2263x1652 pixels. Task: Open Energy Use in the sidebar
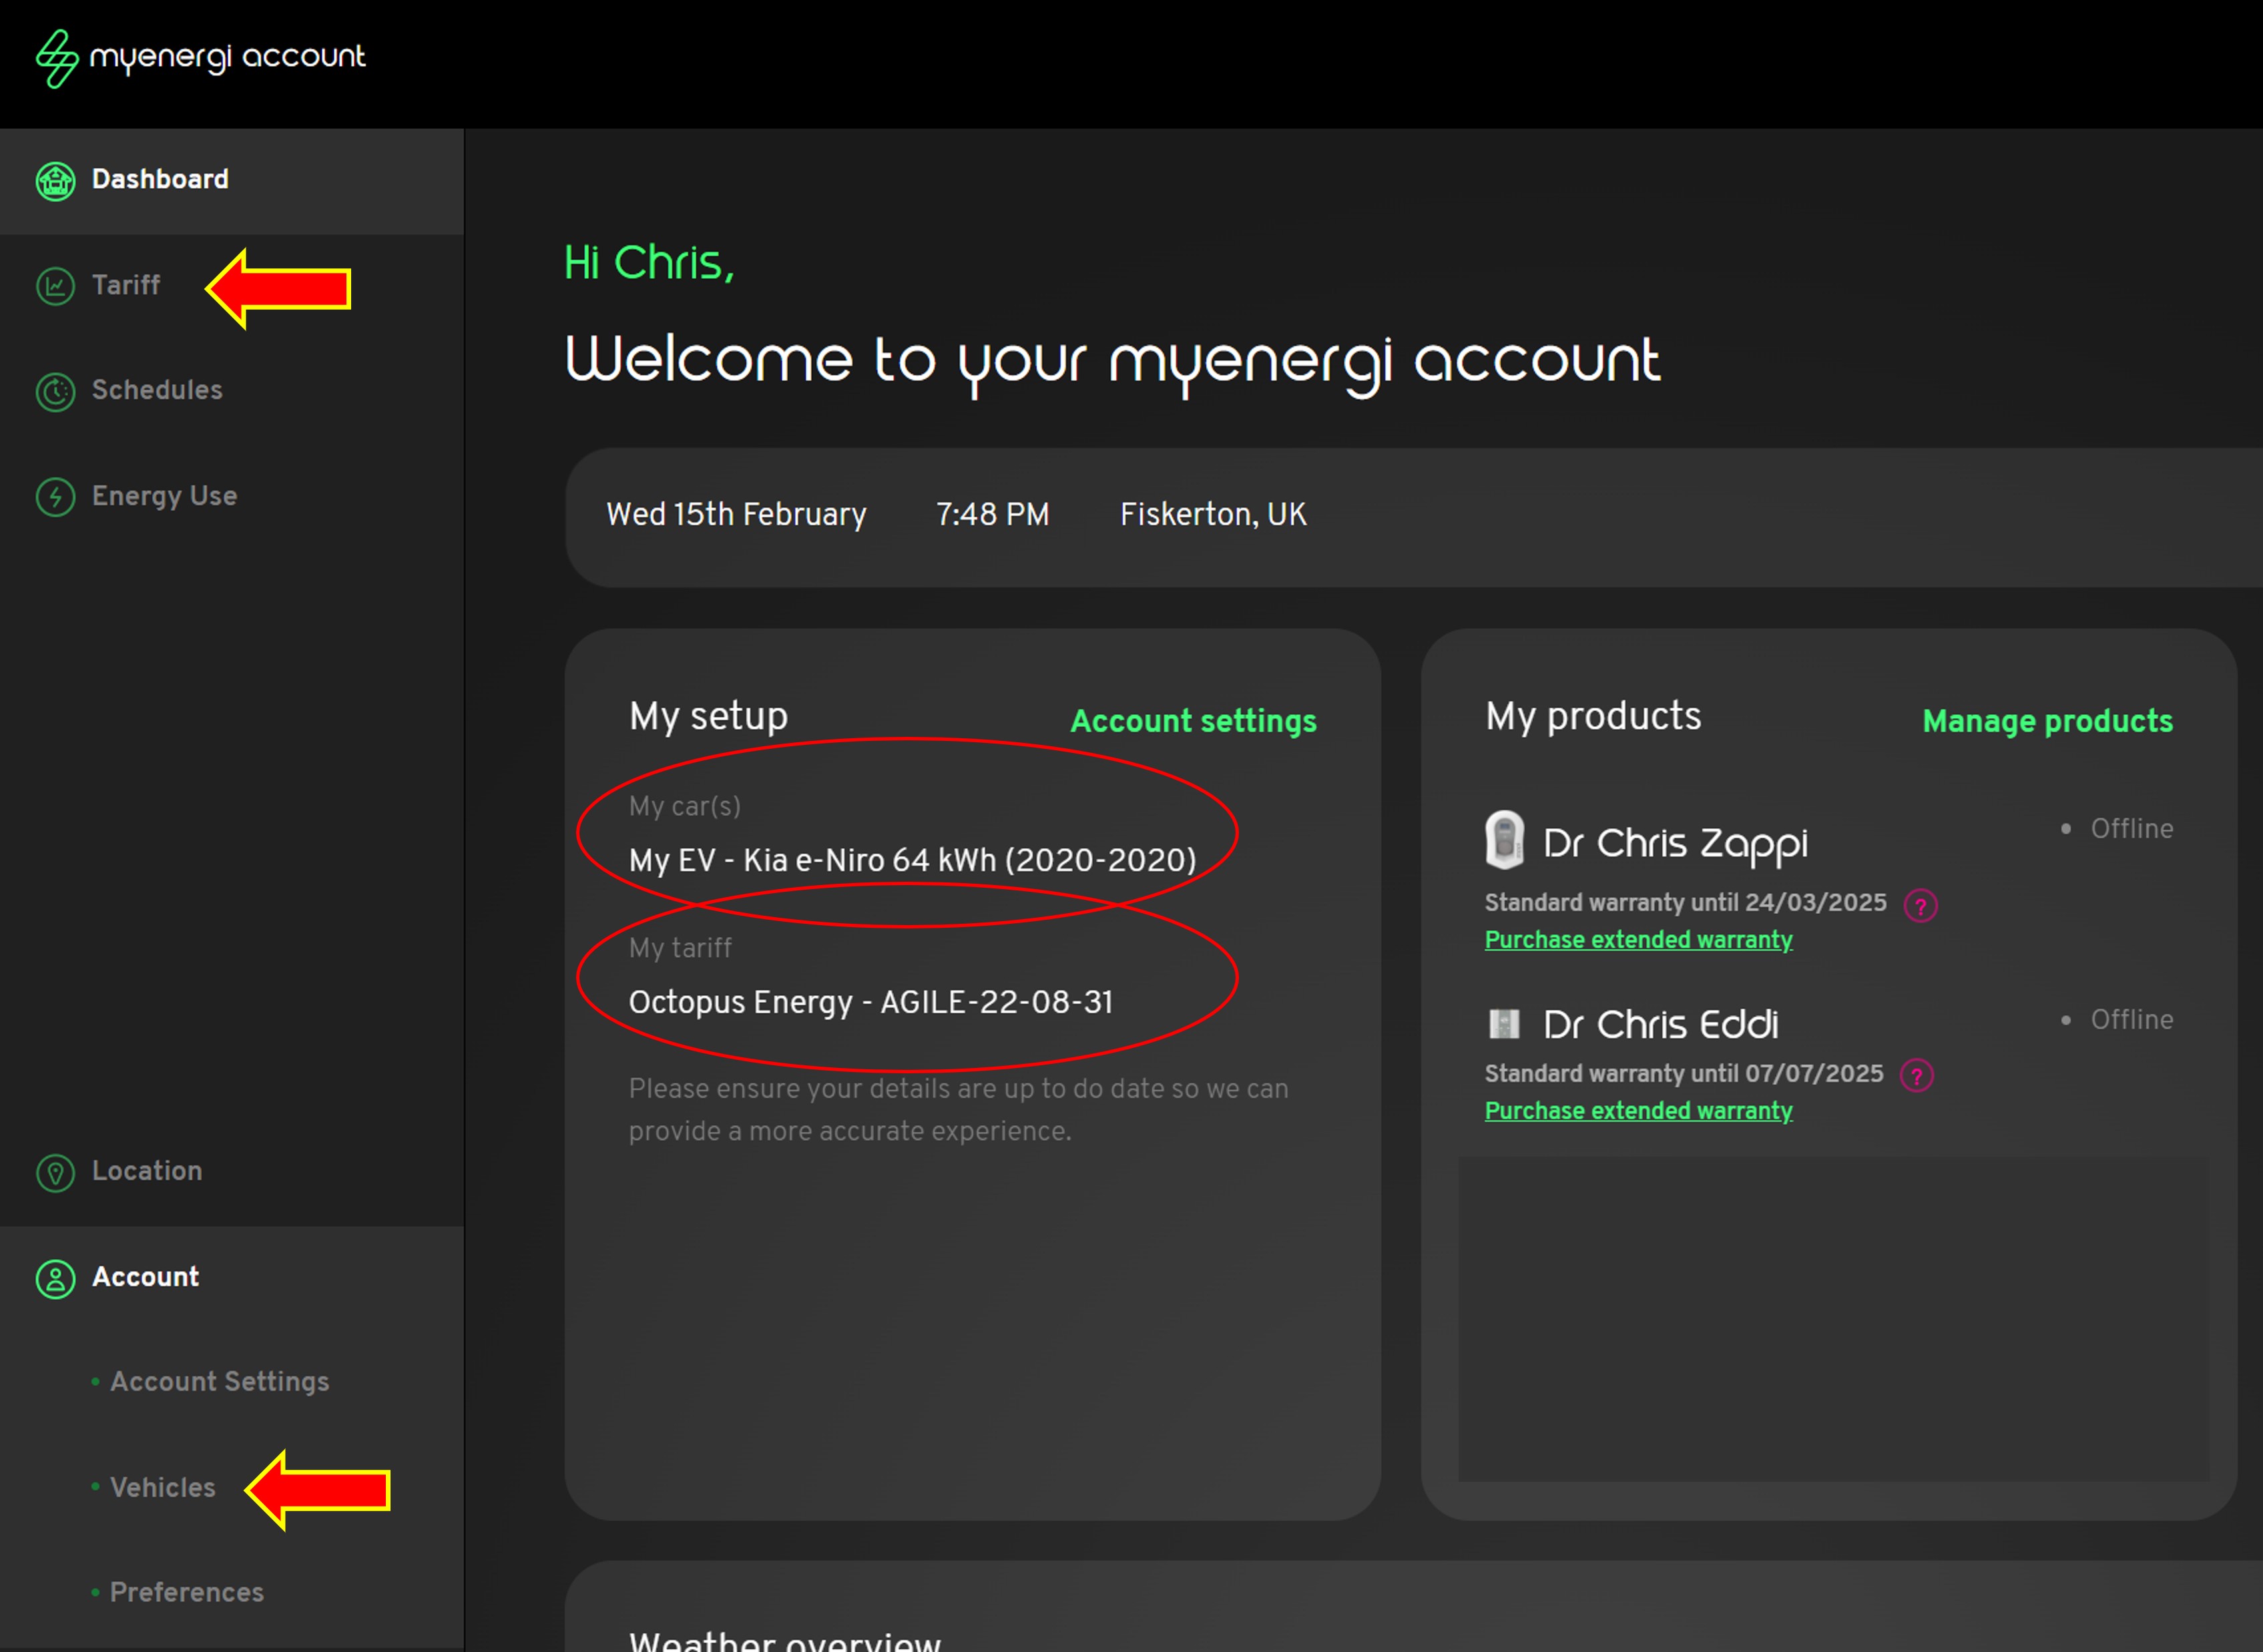pos(165,496)
